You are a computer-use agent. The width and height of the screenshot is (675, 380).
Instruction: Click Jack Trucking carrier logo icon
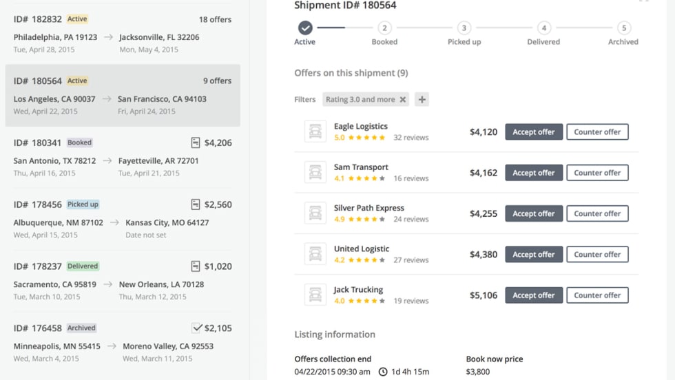pos(315,295)
